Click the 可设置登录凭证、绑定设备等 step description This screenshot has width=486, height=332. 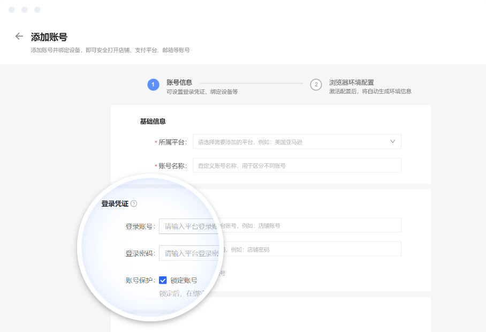coord(202,92)
